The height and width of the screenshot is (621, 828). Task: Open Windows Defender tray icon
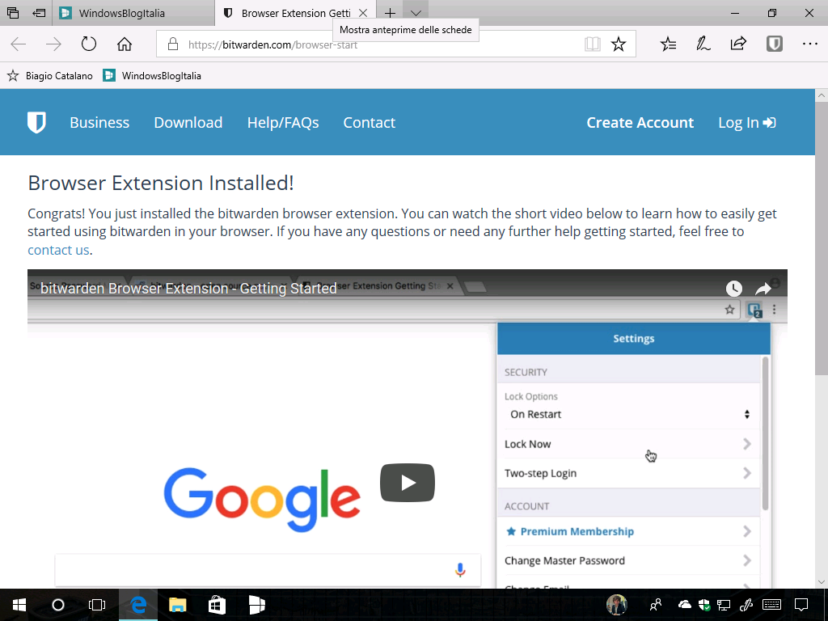click(704, 605)
